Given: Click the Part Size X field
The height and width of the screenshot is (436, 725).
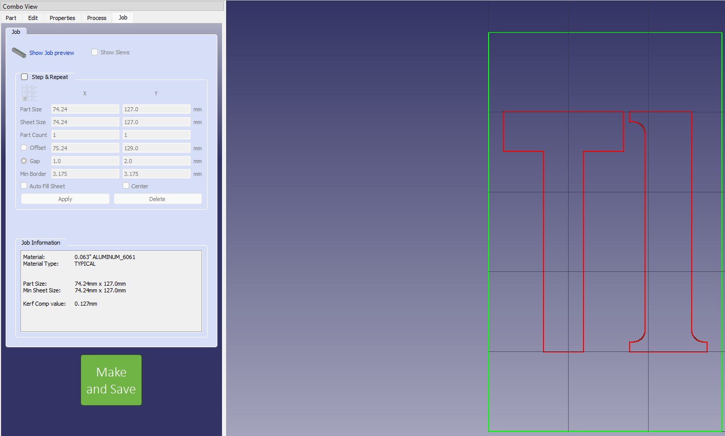Looking at the screenshot, I should click(x=85, y=109).
